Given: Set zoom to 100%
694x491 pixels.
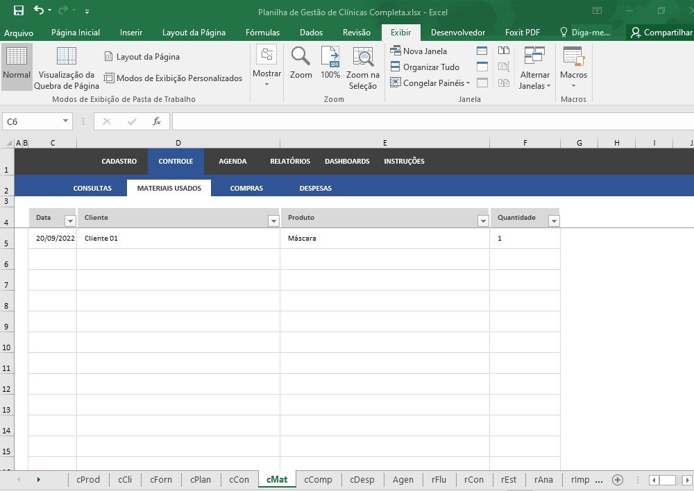Looking at the screenshot, I should (330, 63).
